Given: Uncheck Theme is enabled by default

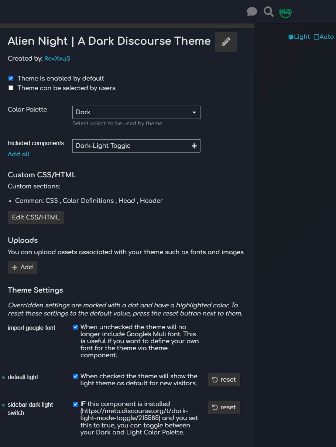Looking at the screenshot, I should pyautogui.click(x=11, y=78).
